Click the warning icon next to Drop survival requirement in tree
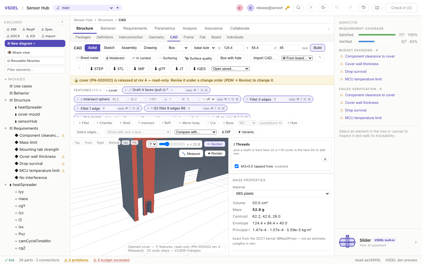 [x=63, y=164]
